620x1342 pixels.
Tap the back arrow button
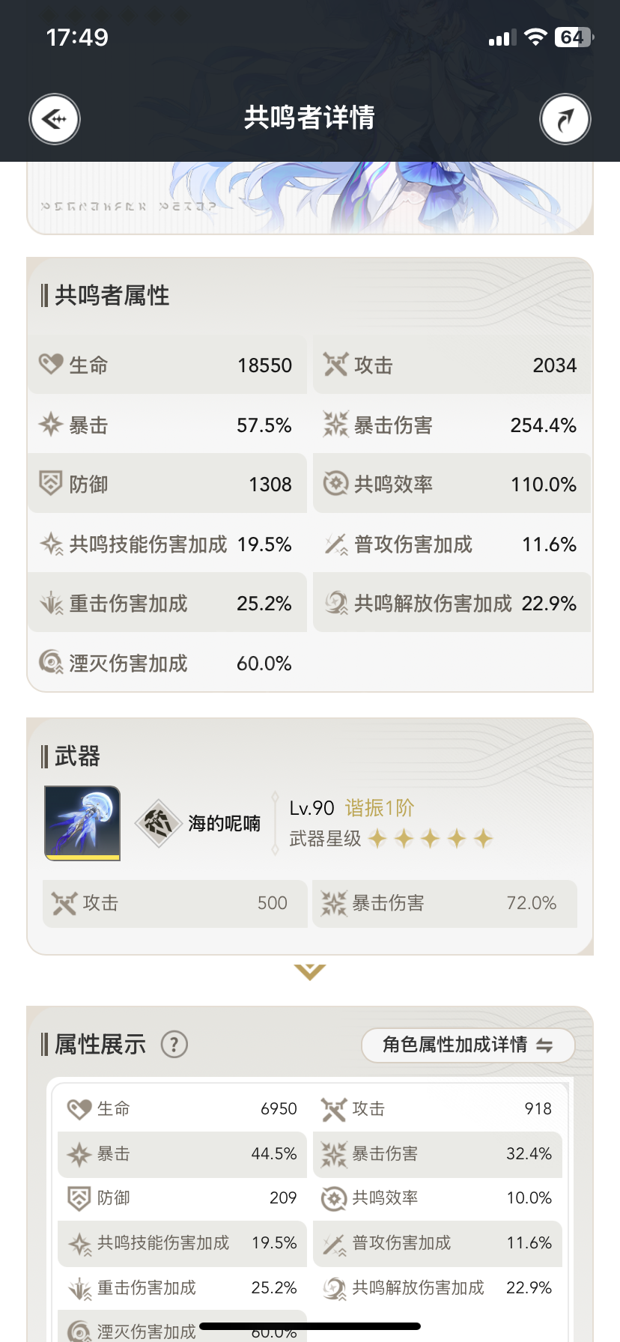[55, 119]
